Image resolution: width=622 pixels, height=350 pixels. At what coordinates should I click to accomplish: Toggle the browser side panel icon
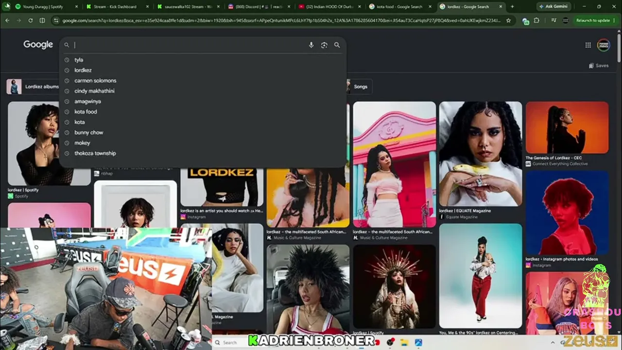(42, 20)
